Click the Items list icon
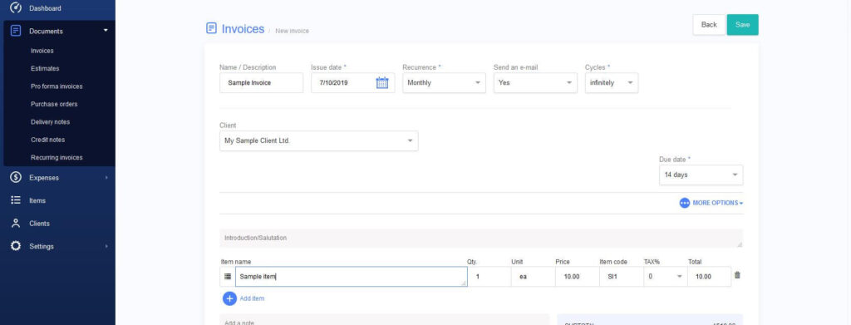This screenshot has height=325, width=851. coord(16,200)
